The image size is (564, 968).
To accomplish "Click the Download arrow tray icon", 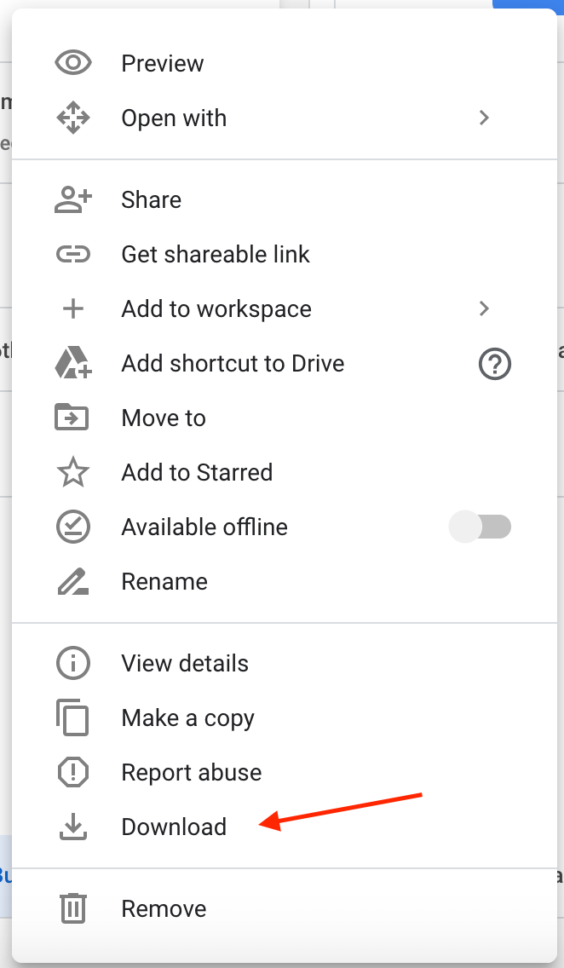I will [72, 827].
